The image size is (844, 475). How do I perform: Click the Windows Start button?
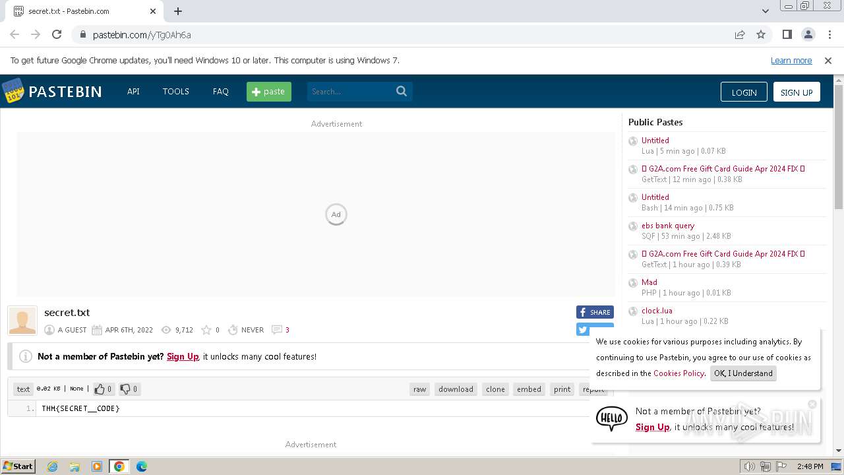pyautogui.click(x=18, y=466)
